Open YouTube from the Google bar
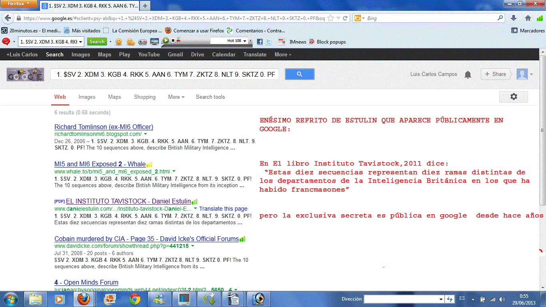 coord(149,55)
